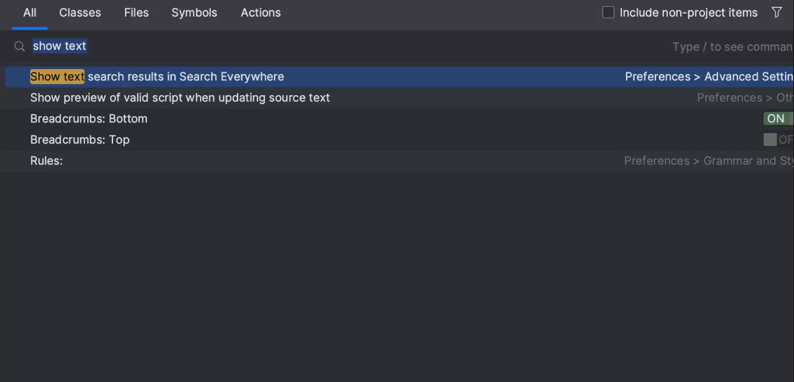This screenshot has width=794, height=382.
Task: Click the search magnifier icon
Action: pyautogui.click(x=20, y=47)
